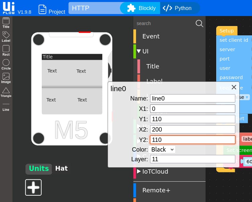Click the version label V1.9.8
The height and width of the screenshot is (202, 252).
(x=24, y=12)
